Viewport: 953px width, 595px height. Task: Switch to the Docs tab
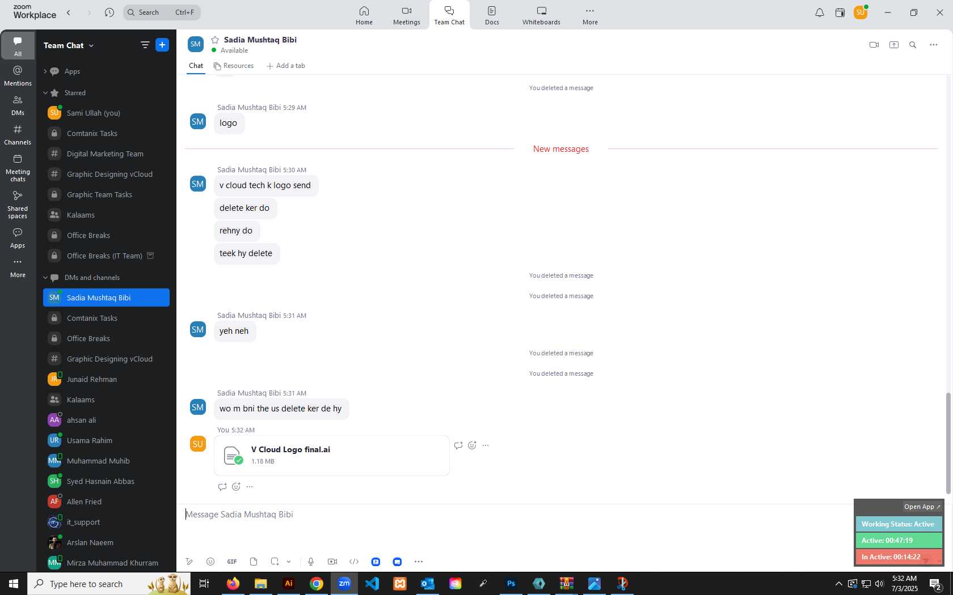click(492, 15)
